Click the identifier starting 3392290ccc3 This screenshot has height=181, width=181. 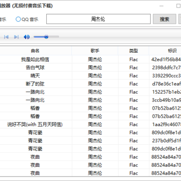point(166,75)
